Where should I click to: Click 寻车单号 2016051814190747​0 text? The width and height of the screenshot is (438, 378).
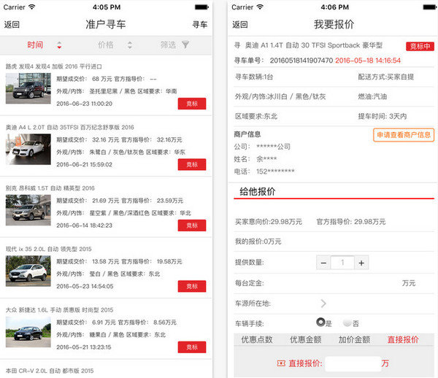[x=283, y=61]
